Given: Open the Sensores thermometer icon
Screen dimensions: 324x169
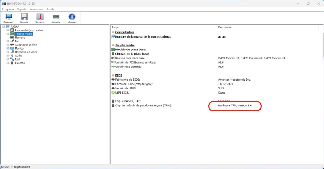Looking at the screenshot, I should point(40,18).
